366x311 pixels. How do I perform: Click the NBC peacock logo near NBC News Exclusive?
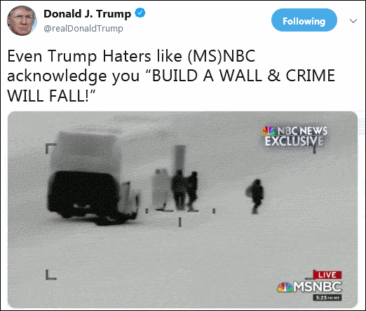click(268, 131)
